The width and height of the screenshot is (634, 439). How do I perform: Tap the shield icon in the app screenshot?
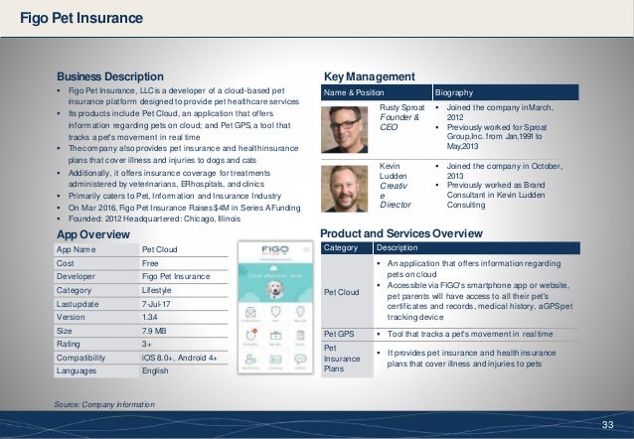[x=275, y=311]
